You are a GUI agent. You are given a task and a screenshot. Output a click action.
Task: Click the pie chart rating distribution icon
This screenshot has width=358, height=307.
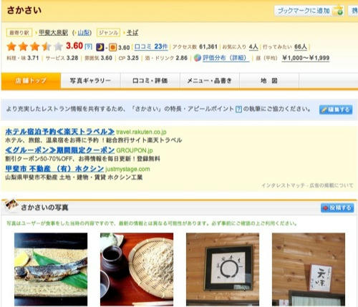click(x=198, y=58)
